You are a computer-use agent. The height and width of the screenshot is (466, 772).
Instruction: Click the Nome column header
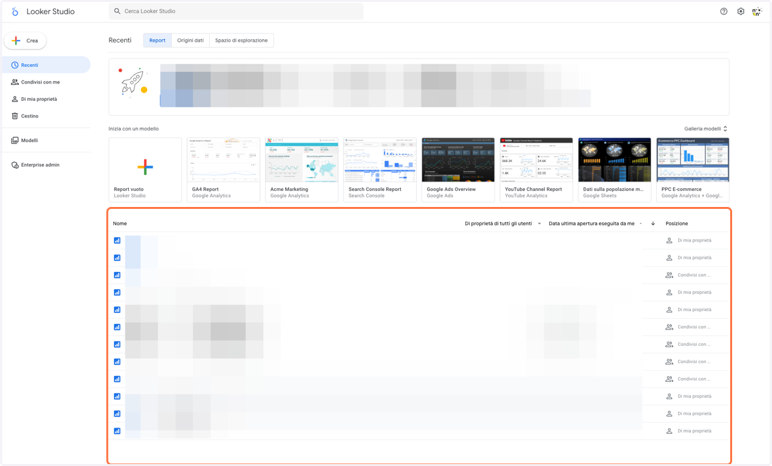[120, 224]
